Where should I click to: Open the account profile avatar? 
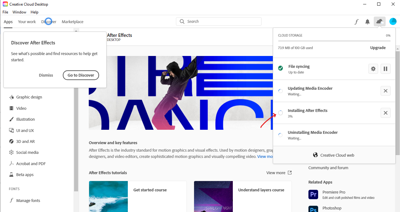click(393, 22)
